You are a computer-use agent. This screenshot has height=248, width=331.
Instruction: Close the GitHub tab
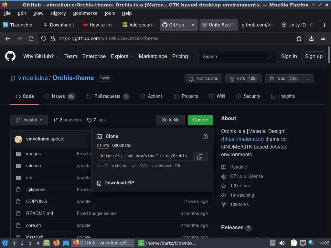point(193,25)
